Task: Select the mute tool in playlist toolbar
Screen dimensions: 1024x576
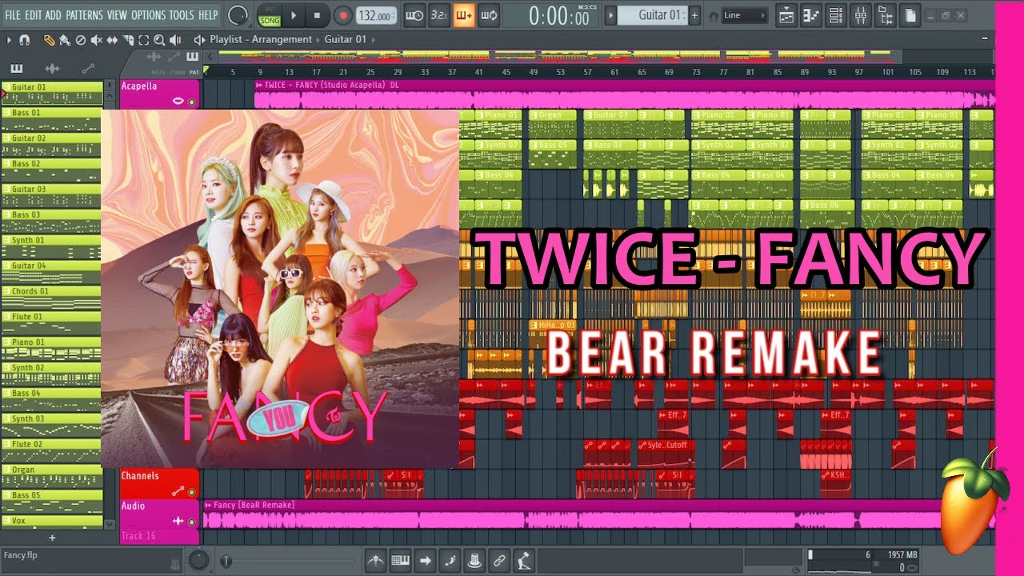Action: pyautogui.click(x=96, y=39)
